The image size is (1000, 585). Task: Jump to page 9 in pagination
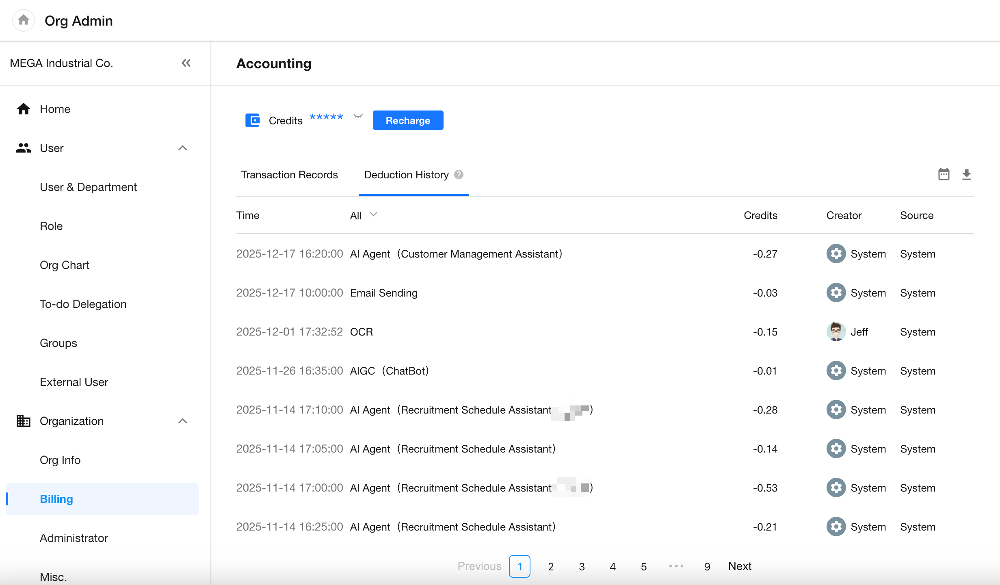707,566
